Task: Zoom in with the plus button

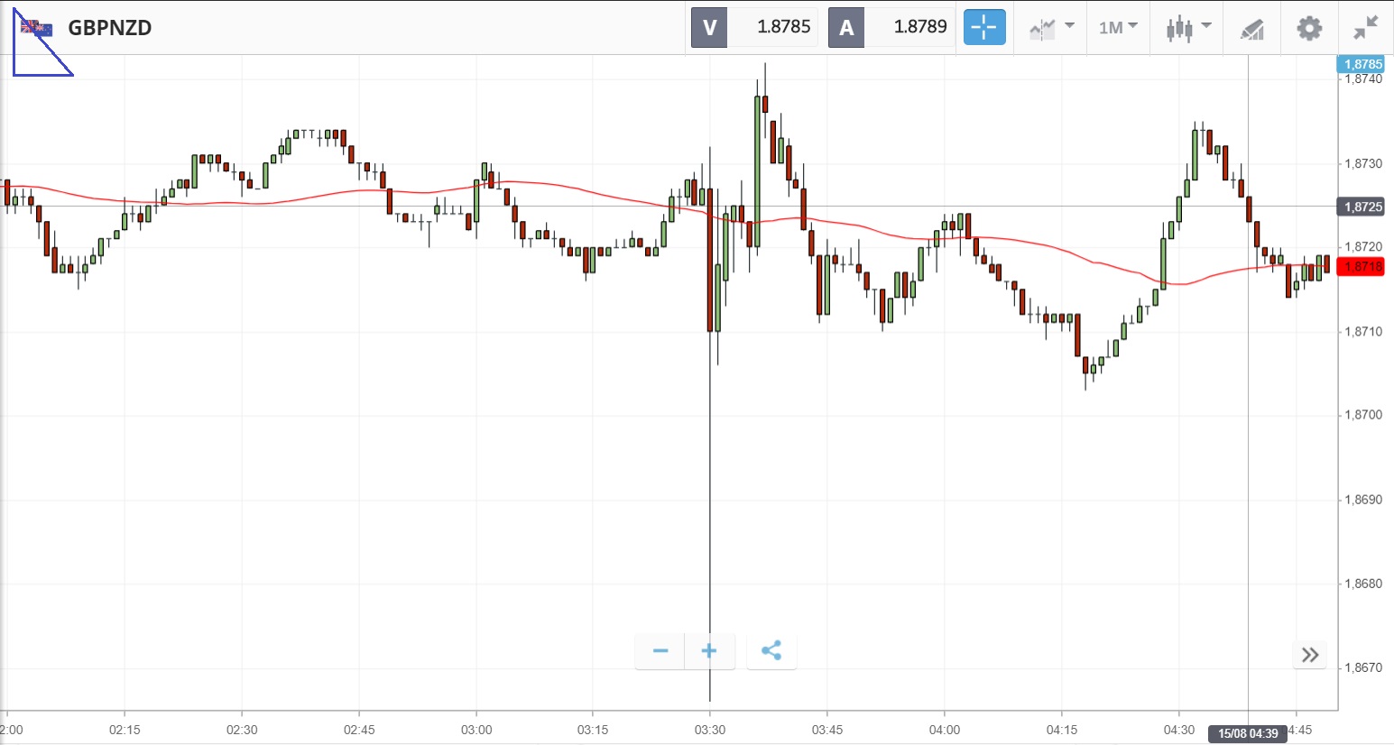Action: pyautogui.click(x=709, y=651)
